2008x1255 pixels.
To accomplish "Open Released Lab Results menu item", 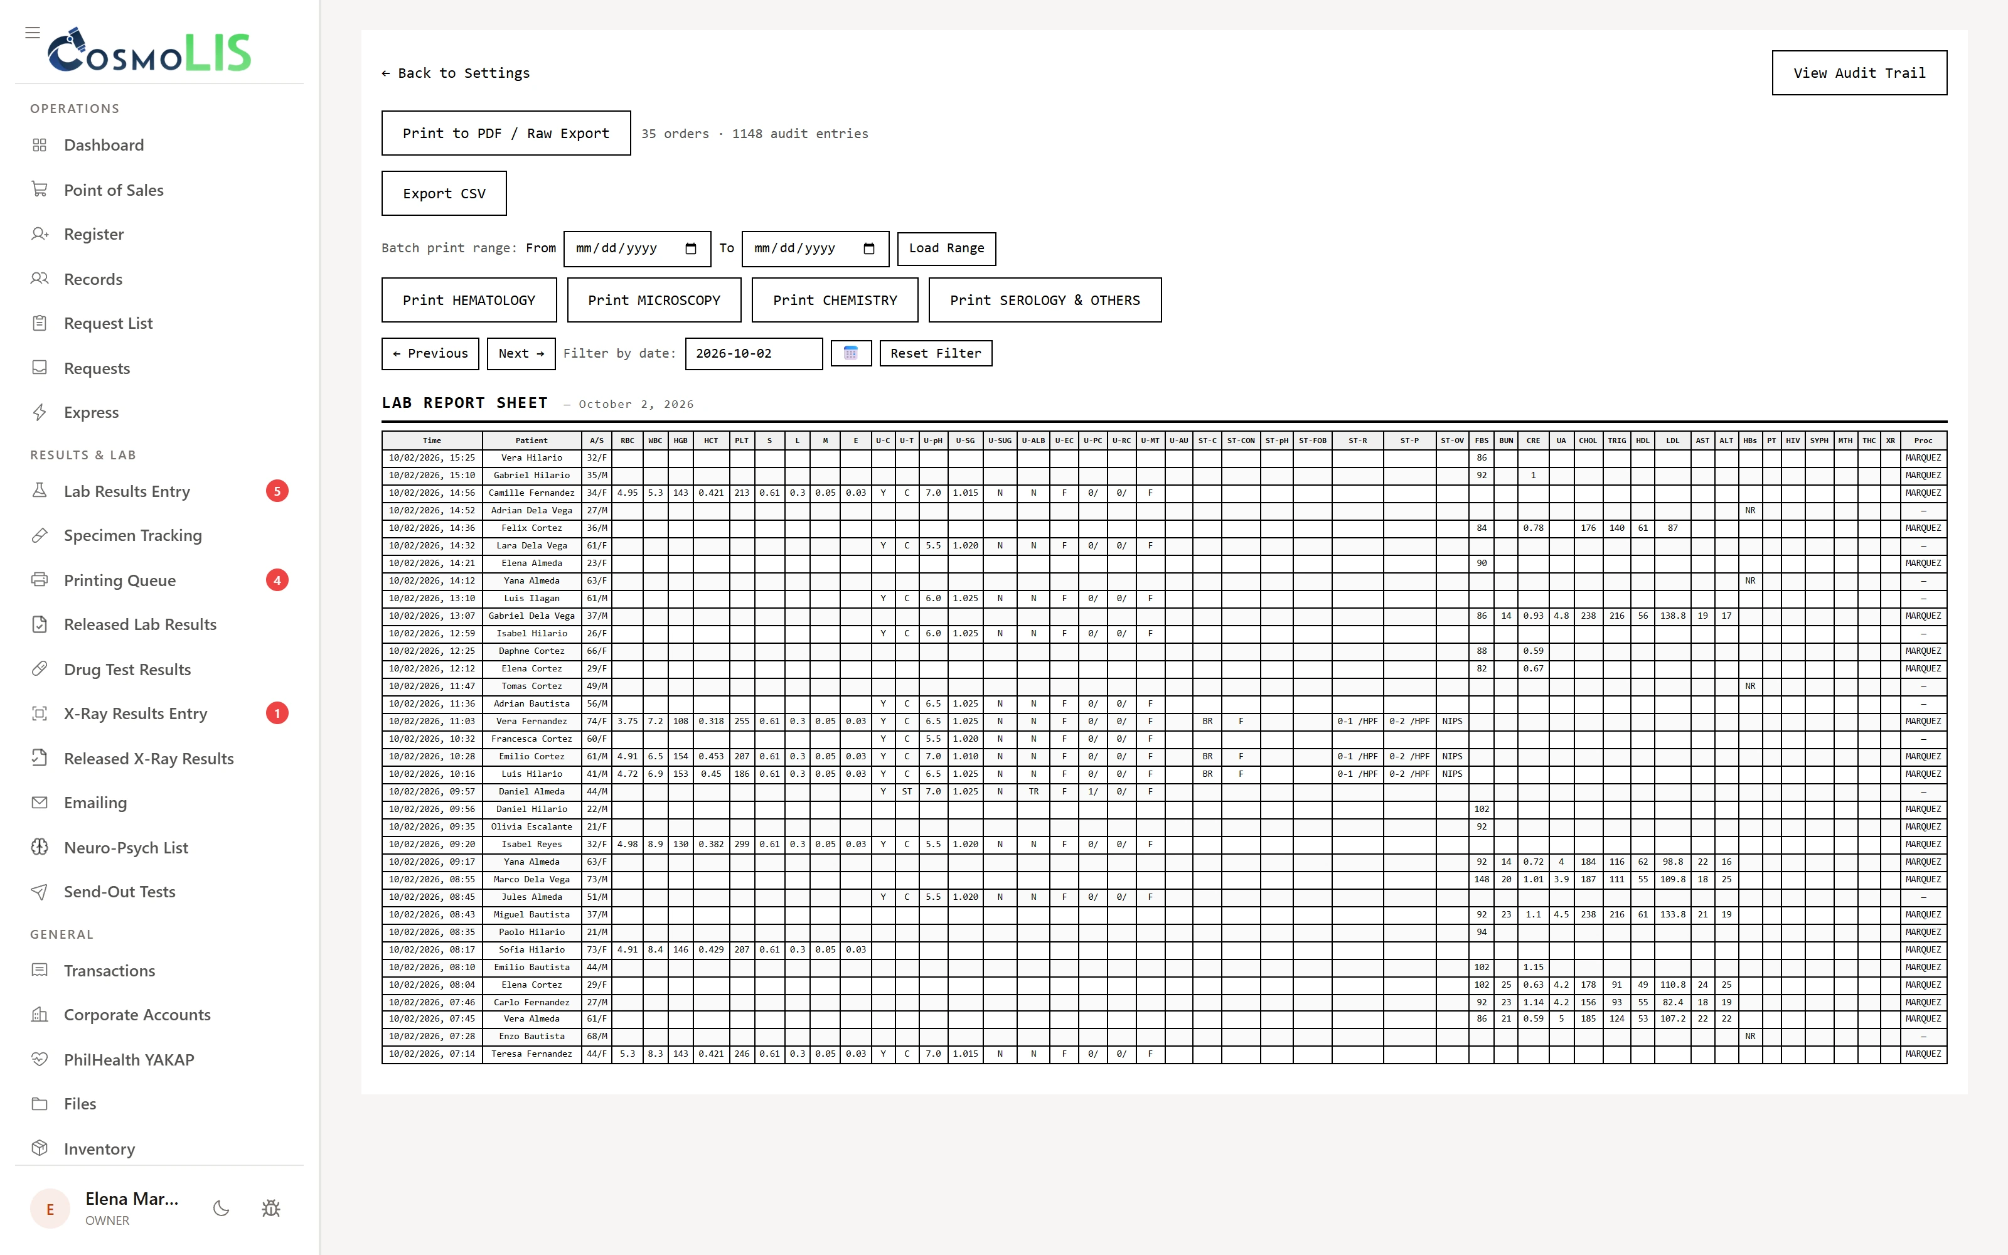I will [x=159, y=624].
